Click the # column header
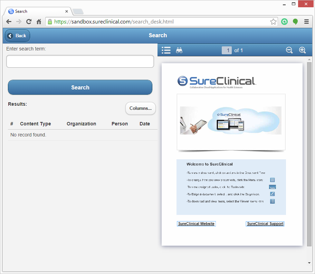The width and height of the screenshot is (315, 274). [12, 124]
